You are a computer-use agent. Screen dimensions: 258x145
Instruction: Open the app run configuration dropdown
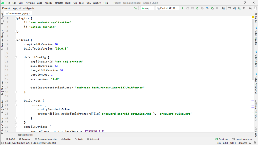[x=147, y=8]
